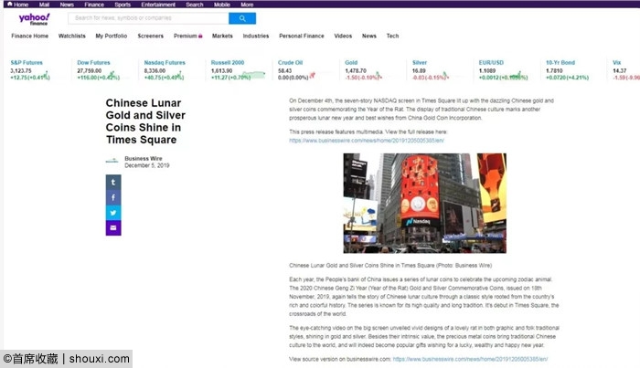This screenshot has width=640, height=368.
Task: Share article on Tumblr
Action: (113, 182)
